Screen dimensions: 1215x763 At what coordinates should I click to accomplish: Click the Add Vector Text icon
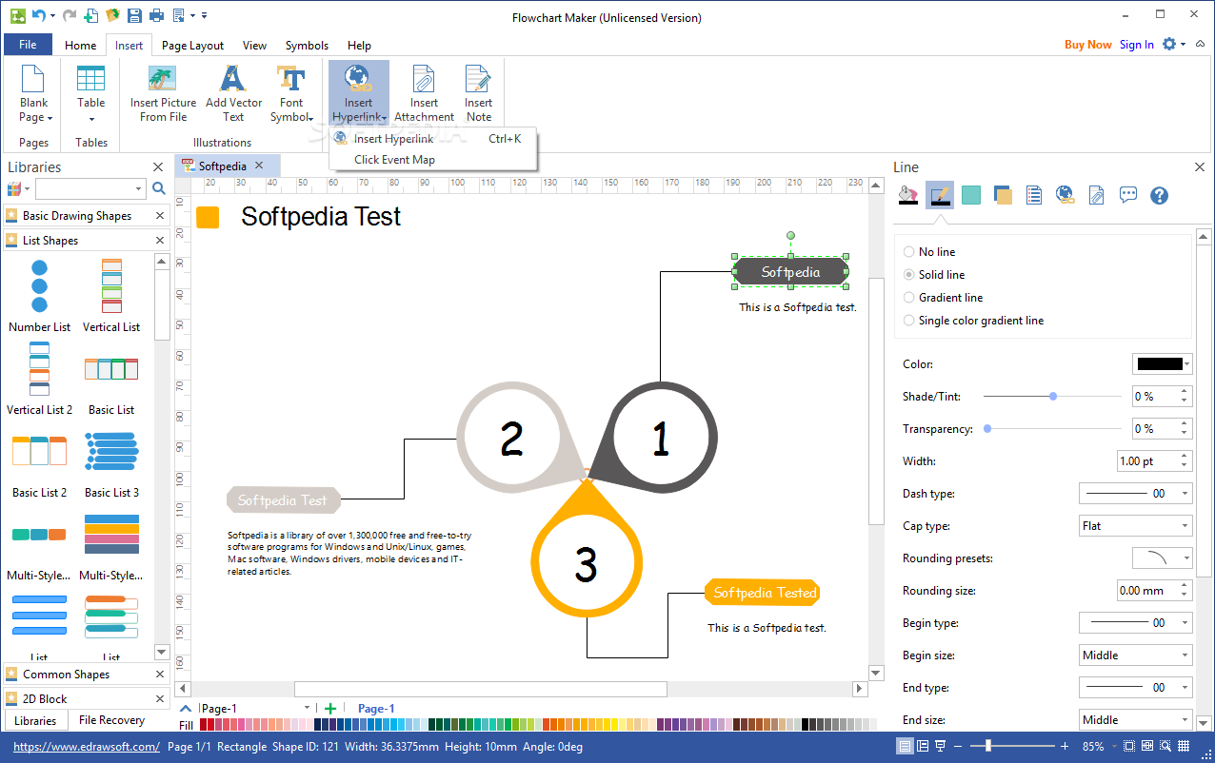[x=233, y=79]
